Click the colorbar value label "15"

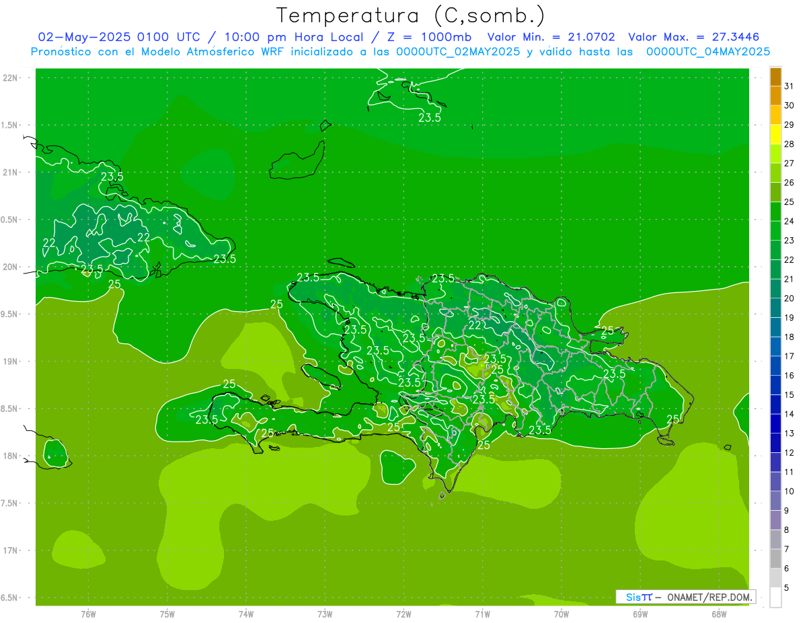[789, 395]
